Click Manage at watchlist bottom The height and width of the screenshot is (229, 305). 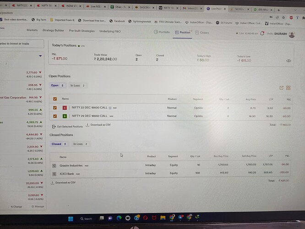(38, 207)
